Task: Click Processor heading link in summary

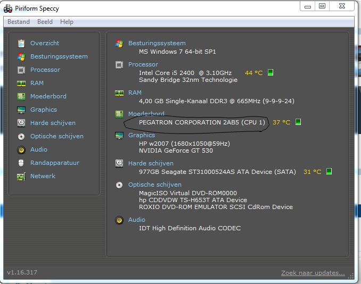Action: 143,65
